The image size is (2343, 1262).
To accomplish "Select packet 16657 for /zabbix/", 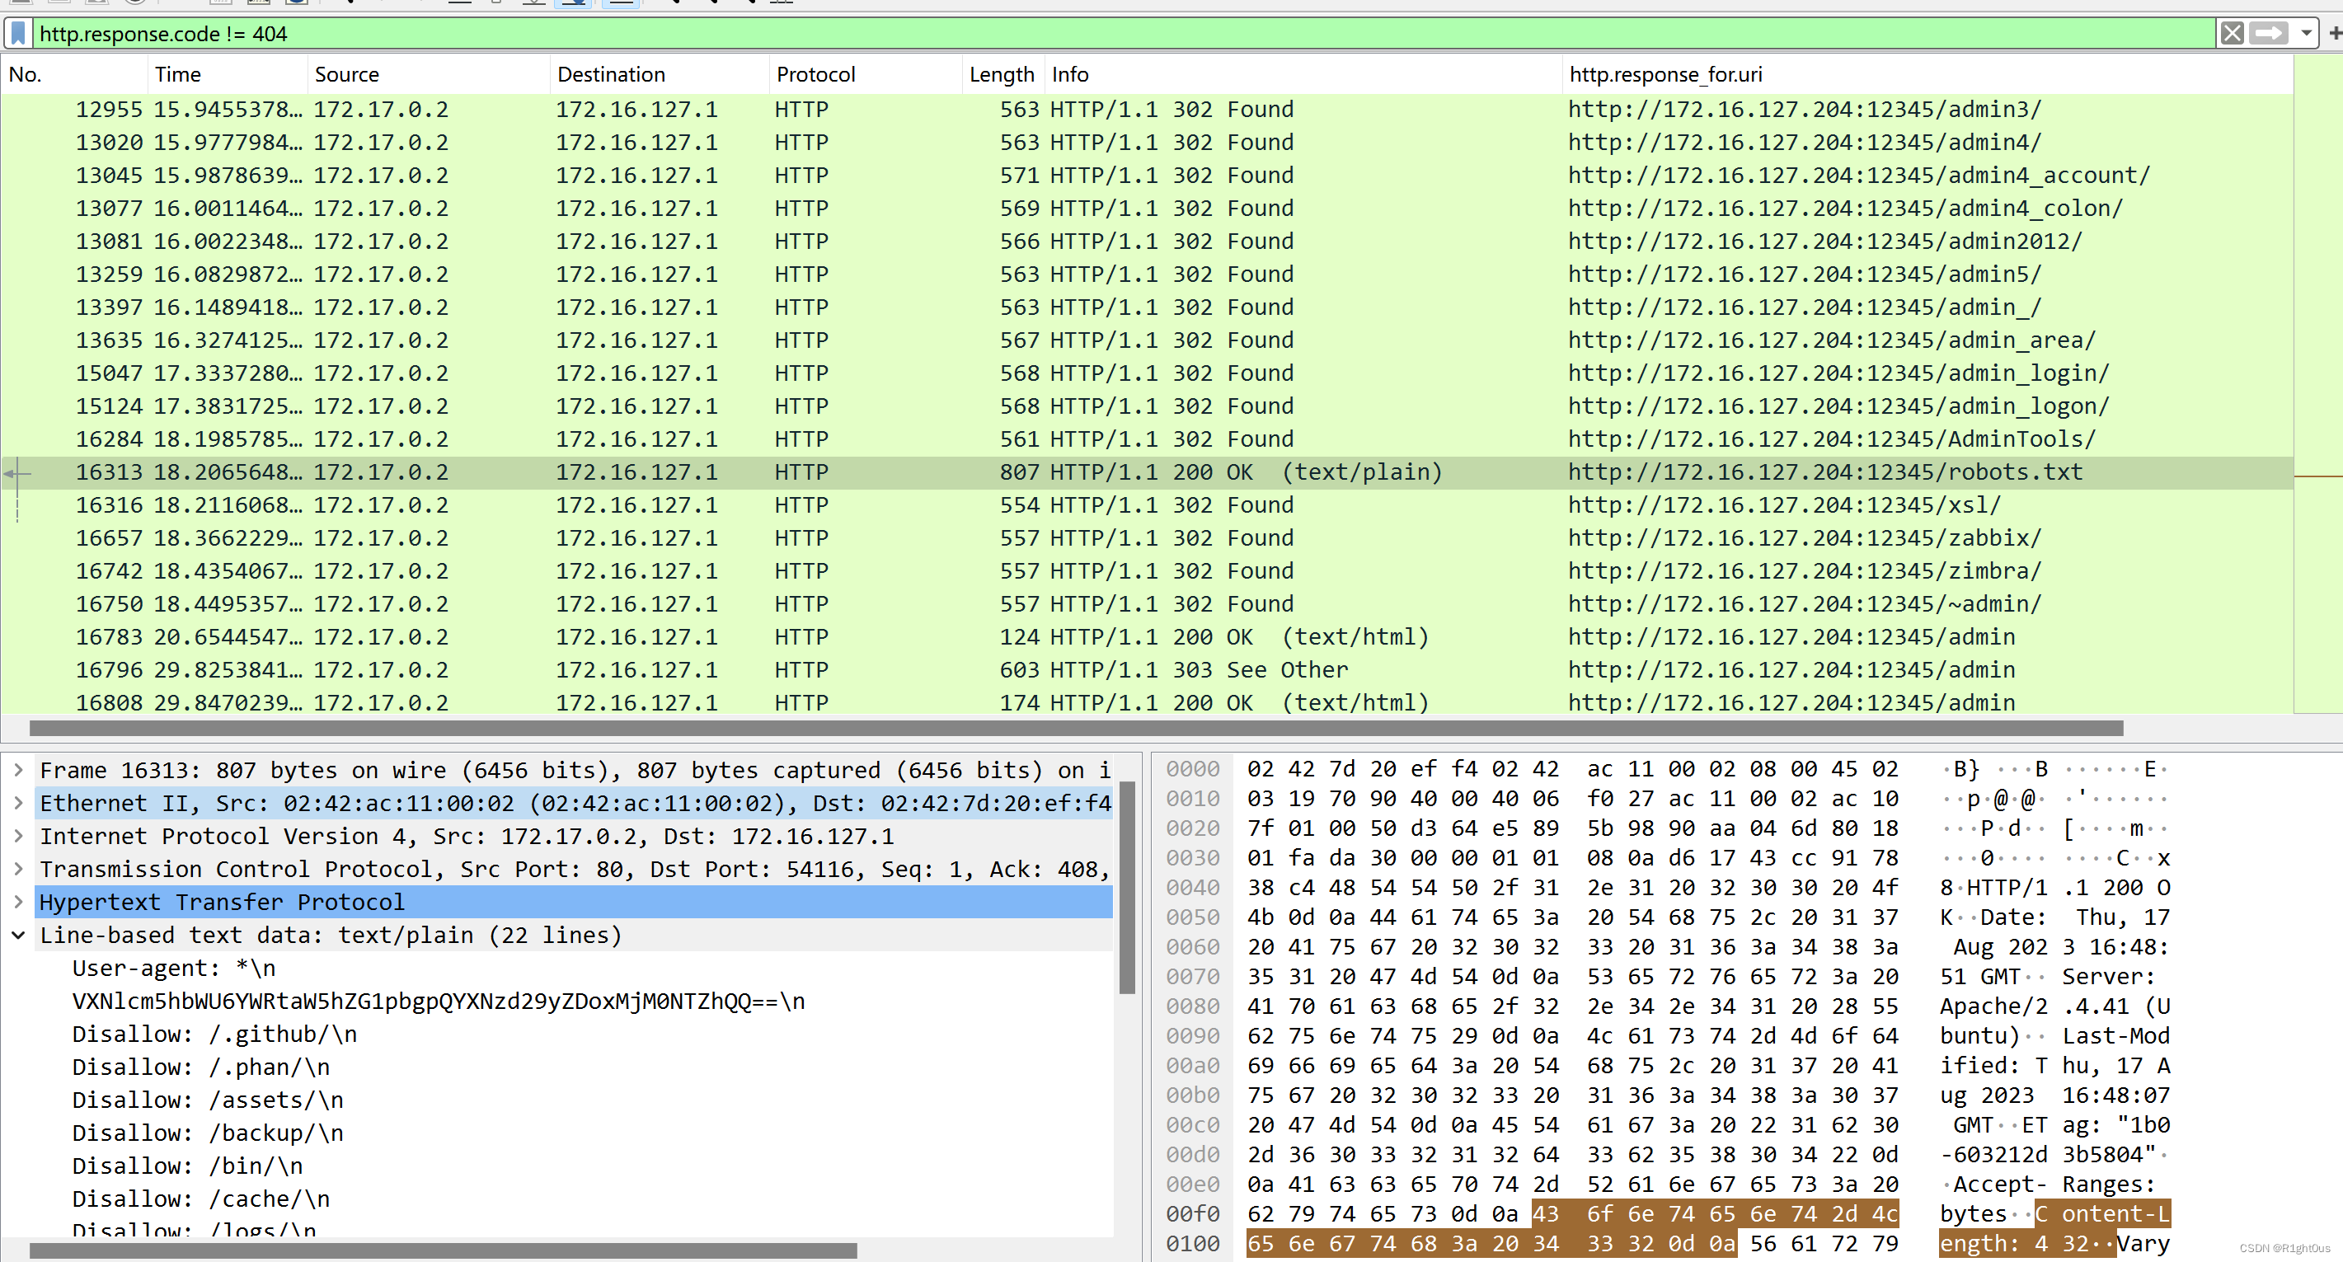I will (x=1146, y=538).
